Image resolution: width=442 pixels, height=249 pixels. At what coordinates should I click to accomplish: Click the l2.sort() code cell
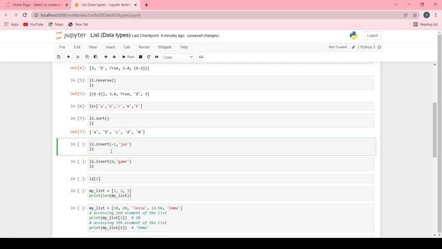(231, 121)
